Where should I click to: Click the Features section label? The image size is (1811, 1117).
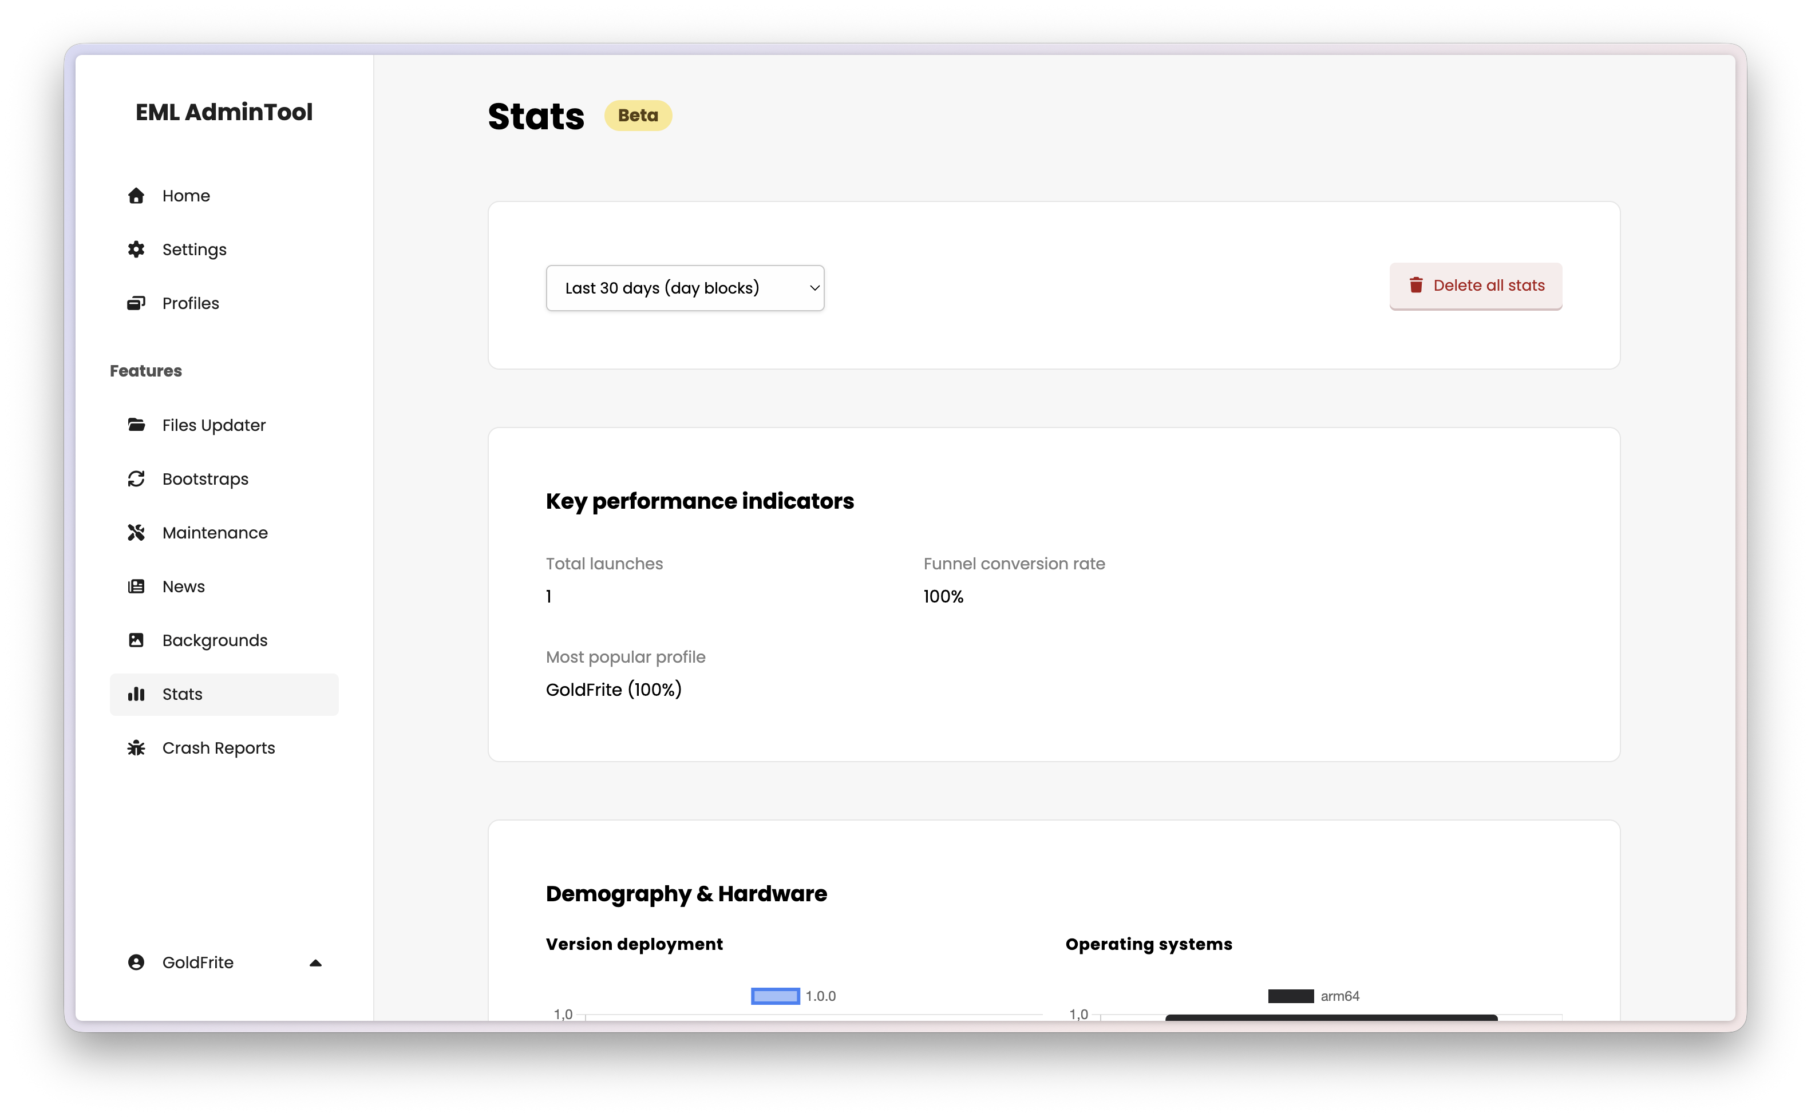[145, 371]
